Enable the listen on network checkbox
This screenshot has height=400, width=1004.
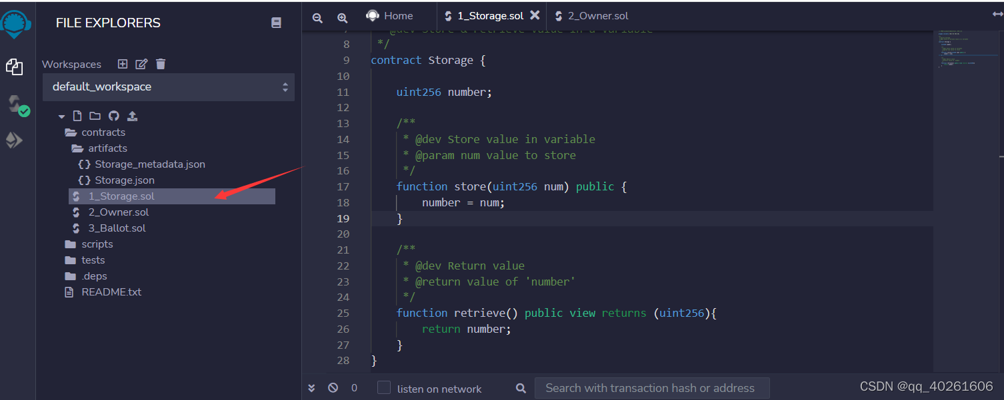[x=384, y=387]
